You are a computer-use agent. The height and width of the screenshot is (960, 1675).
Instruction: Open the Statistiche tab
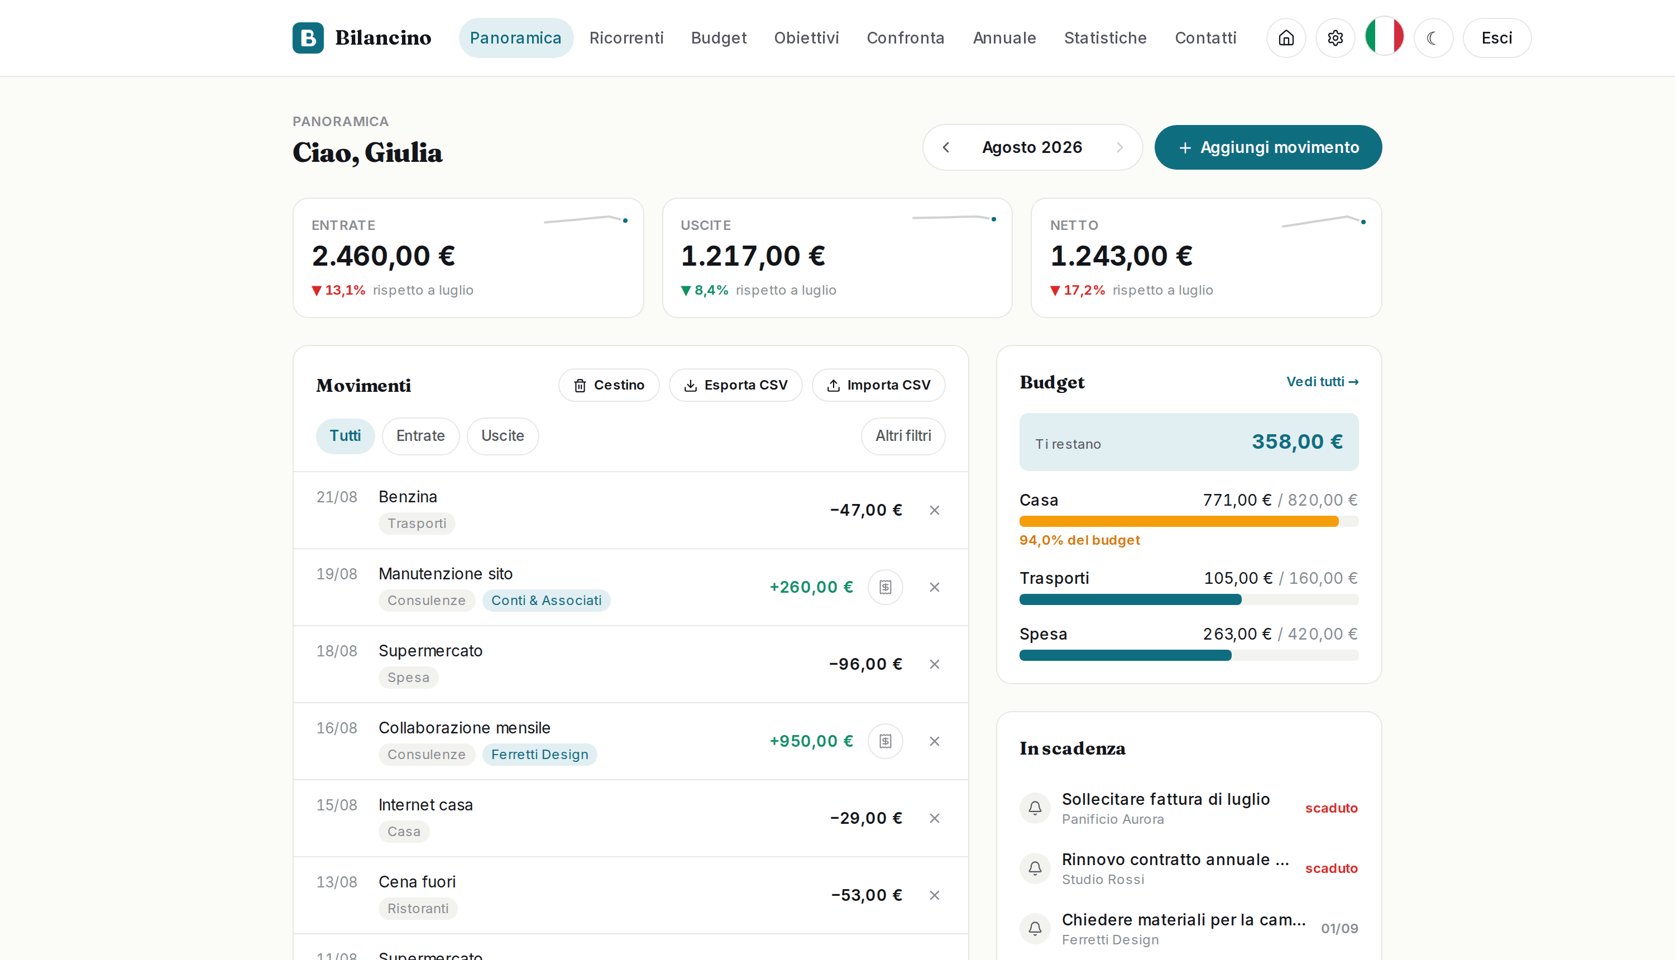pos(1105,37)
